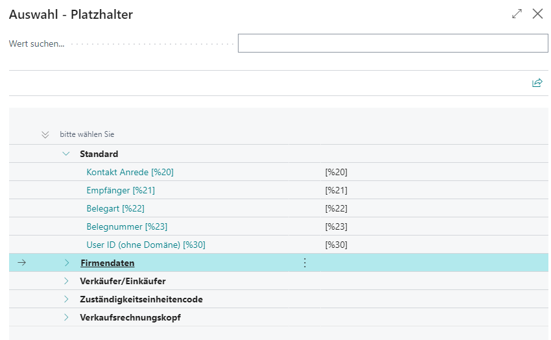
Task: Click the [%21] value cell
Action: pos(336,190)
